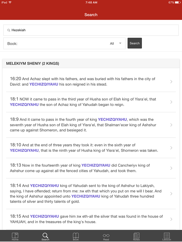
Task: Tap the Melekiym Sheniy (2 Kings) header
Action: click(x=91, y=64)
